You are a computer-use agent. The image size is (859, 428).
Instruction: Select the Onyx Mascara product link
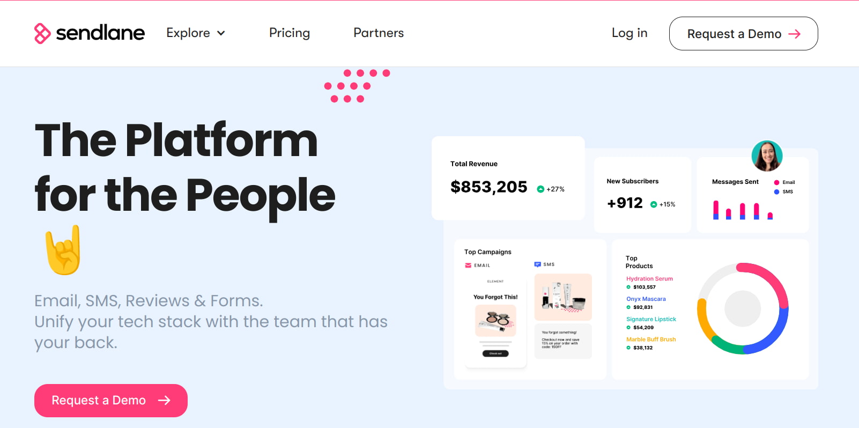tap(646, 299)
